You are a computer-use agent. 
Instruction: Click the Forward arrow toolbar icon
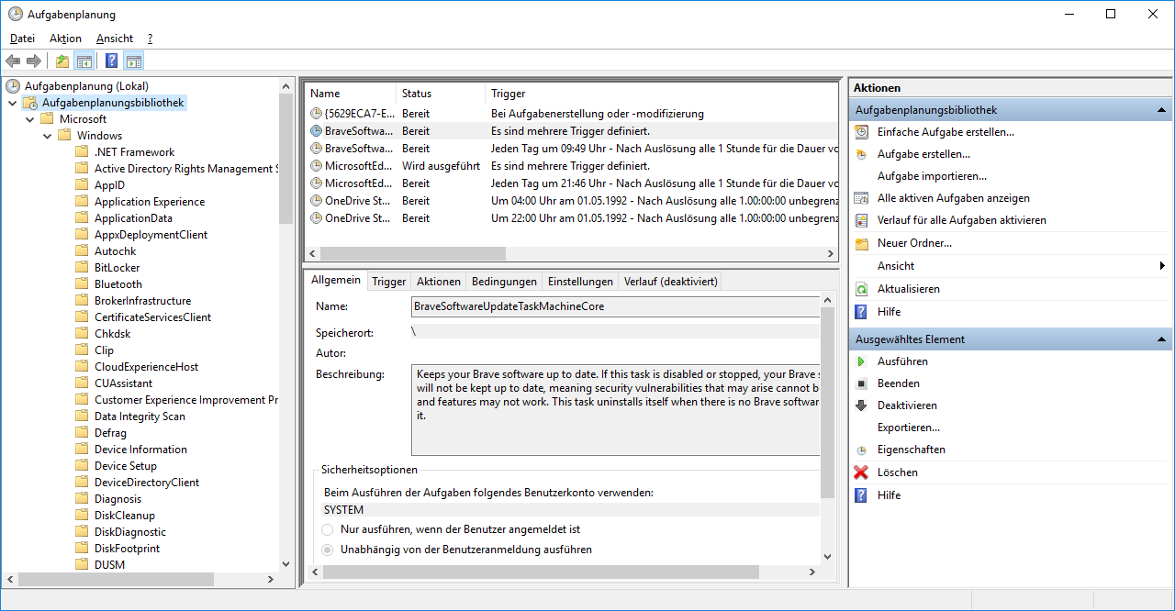click(34, 61)
